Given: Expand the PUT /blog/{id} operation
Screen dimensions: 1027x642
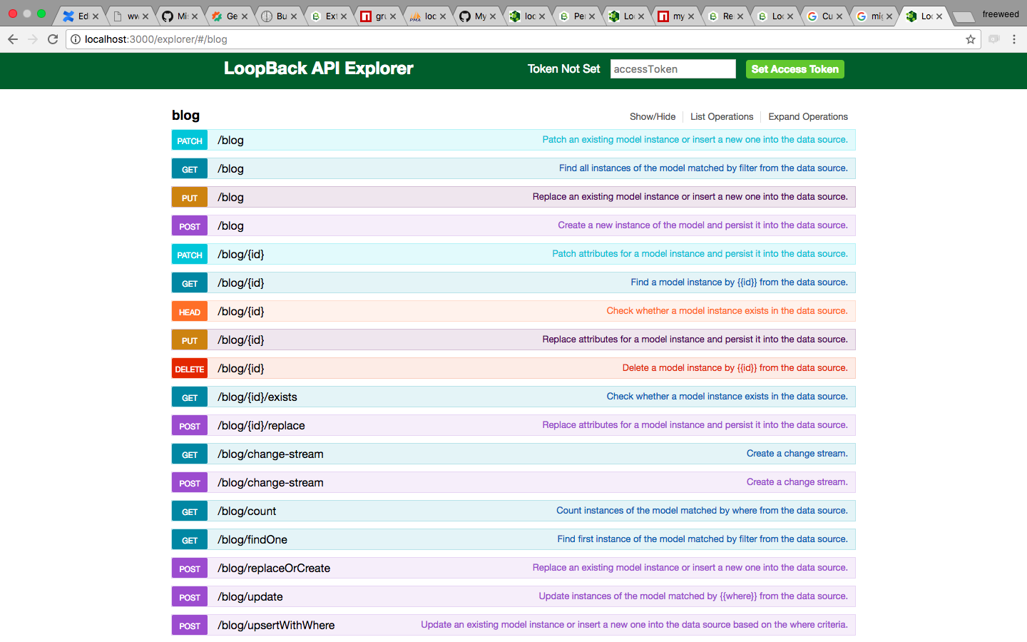Looking at the screenshot, I should click(x=513, y=340).
